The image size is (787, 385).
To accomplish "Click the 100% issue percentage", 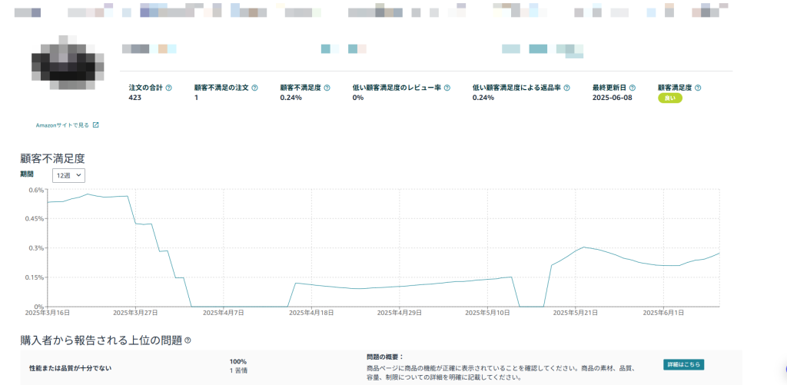I will (x=238, y=361).
